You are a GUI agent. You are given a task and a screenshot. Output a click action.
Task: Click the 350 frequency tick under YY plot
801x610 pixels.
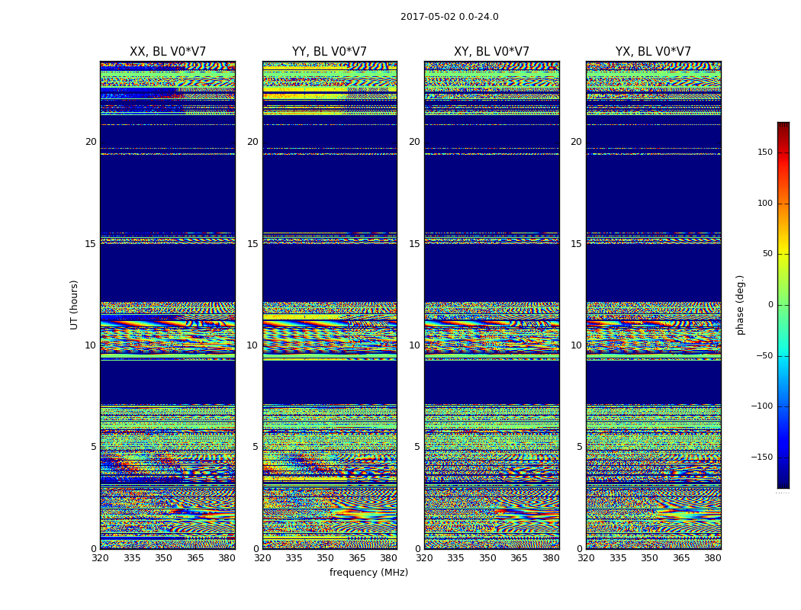pos(326,558)
